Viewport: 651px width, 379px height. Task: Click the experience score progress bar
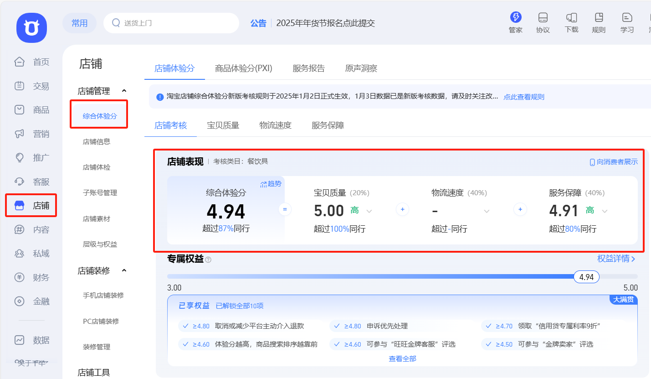click(402, 276)
